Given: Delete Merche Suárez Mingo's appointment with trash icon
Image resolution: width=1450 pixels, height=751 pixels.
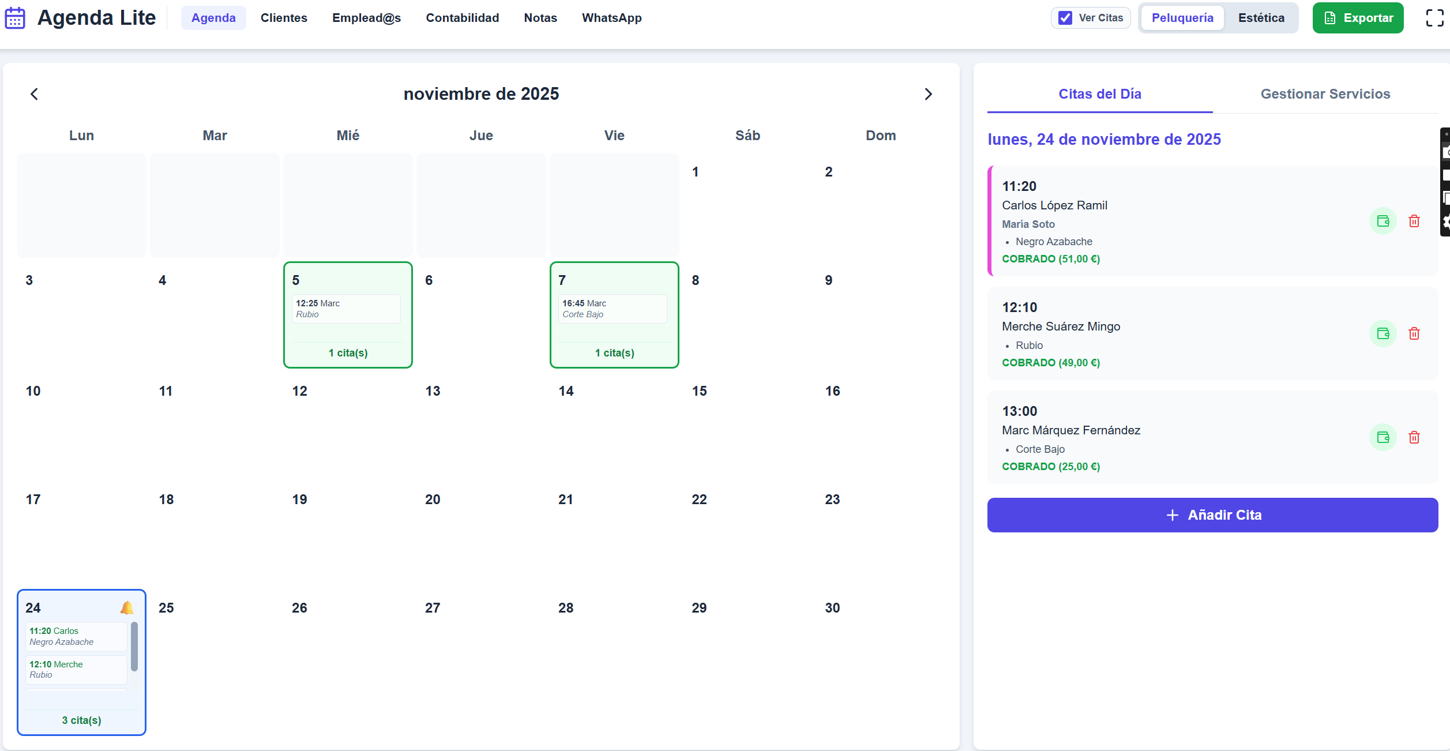Looking at the screenshot, I should pyautogui.click(x=1414, y=333).
